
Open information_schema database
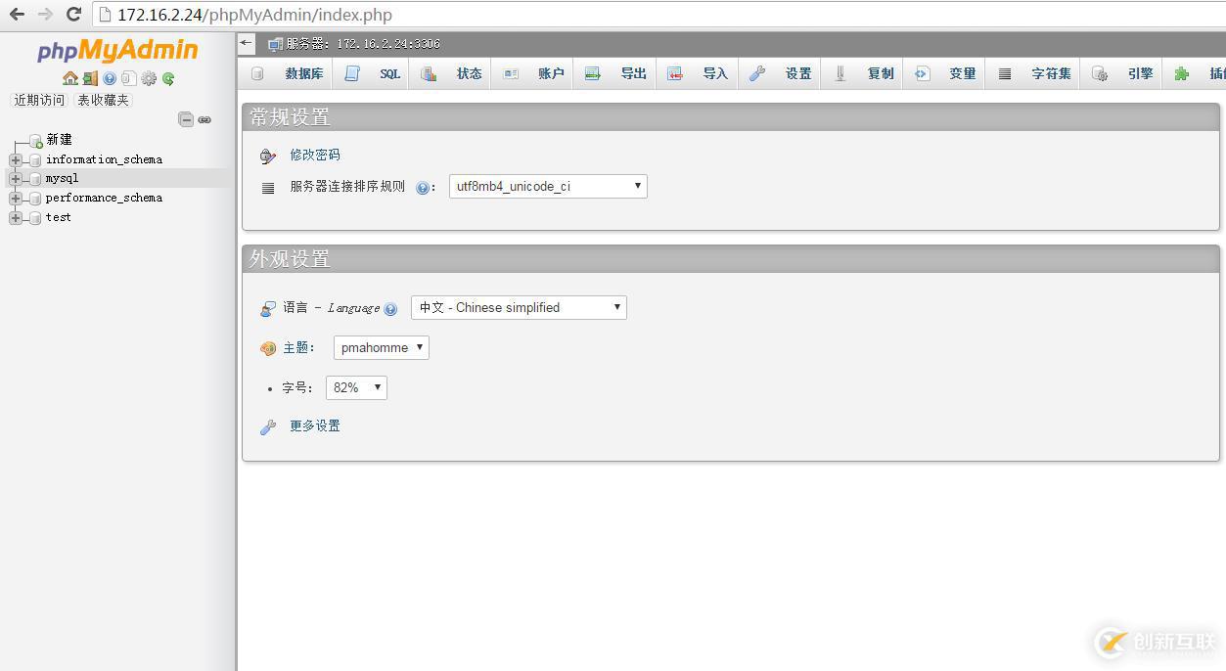tap(104, 159)
